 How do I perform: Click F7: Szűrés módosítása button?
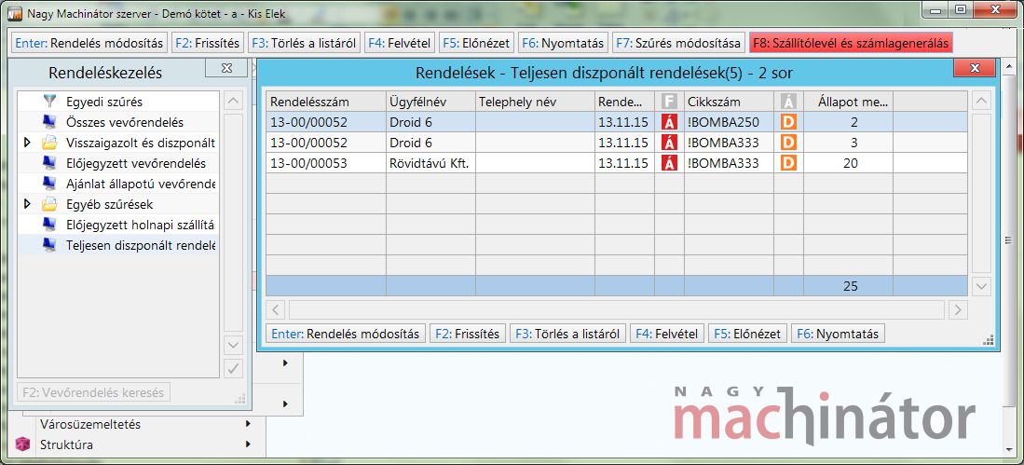coord(679,43)
